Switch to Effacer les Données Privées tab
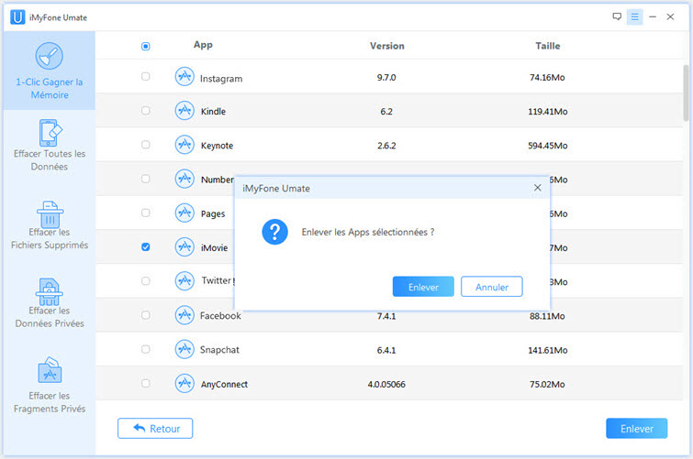This screenshot has width=693, height=459. [x=49, y=303]
